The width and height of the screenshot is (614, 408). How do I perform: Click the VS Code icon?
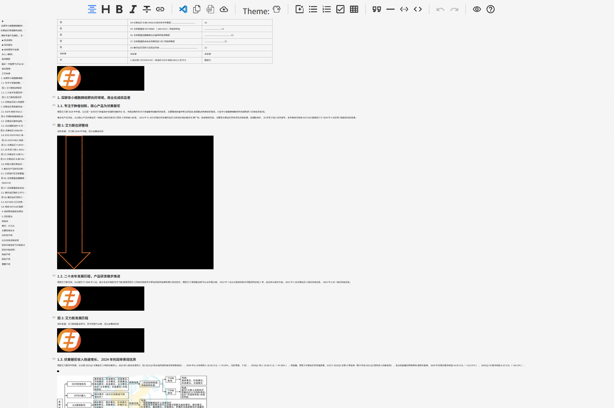tap(183, 9)
